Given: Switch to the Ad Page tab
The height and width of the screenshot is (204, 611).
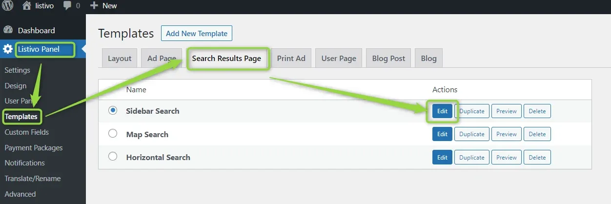Looking at the screenshot, I should 162,58.
